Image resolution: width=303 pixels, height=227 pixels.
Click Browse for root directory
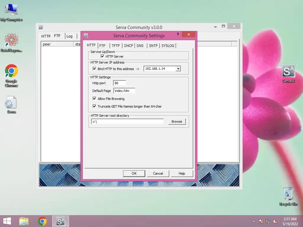[177, 121]
